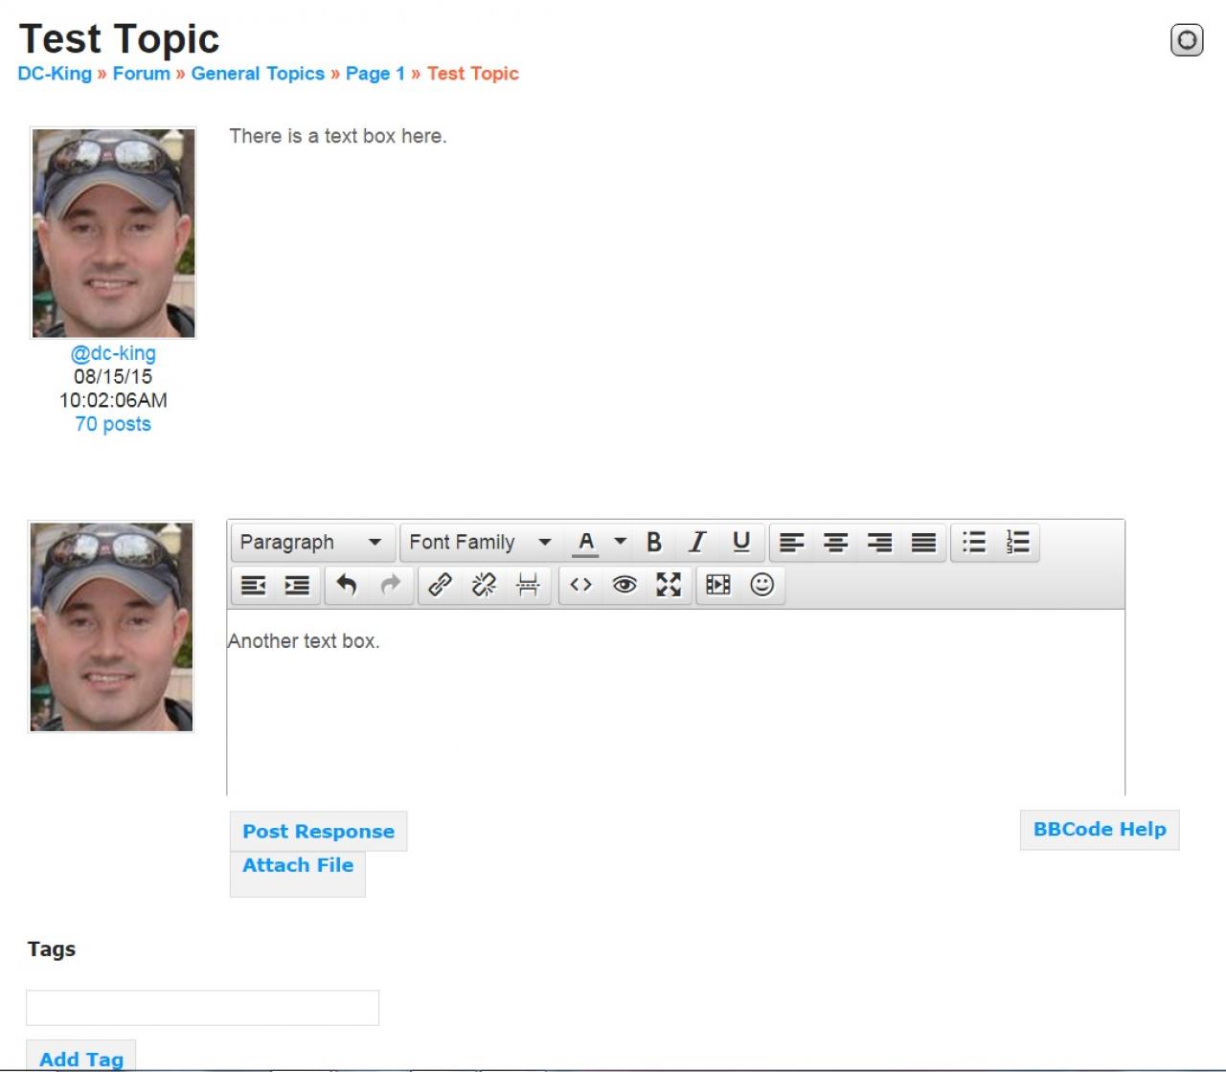Focus the Tags input field

203,1008
